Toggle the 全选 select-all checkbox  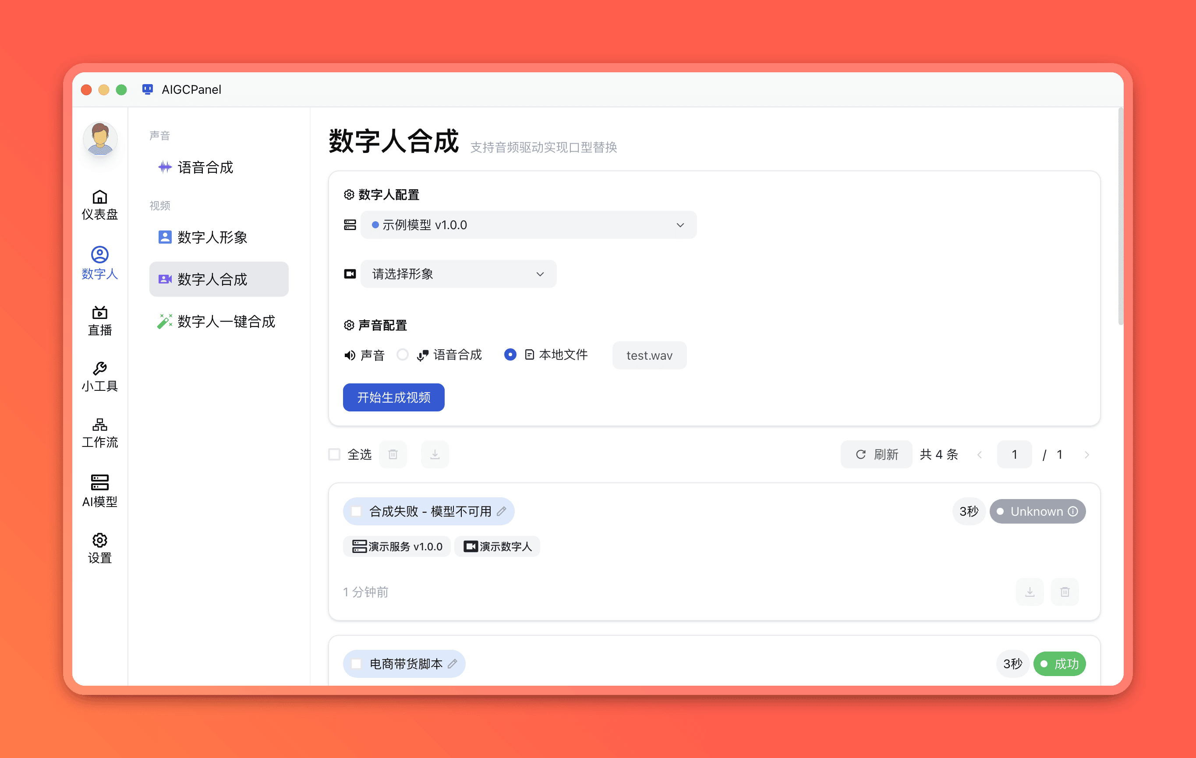[334, 454]
